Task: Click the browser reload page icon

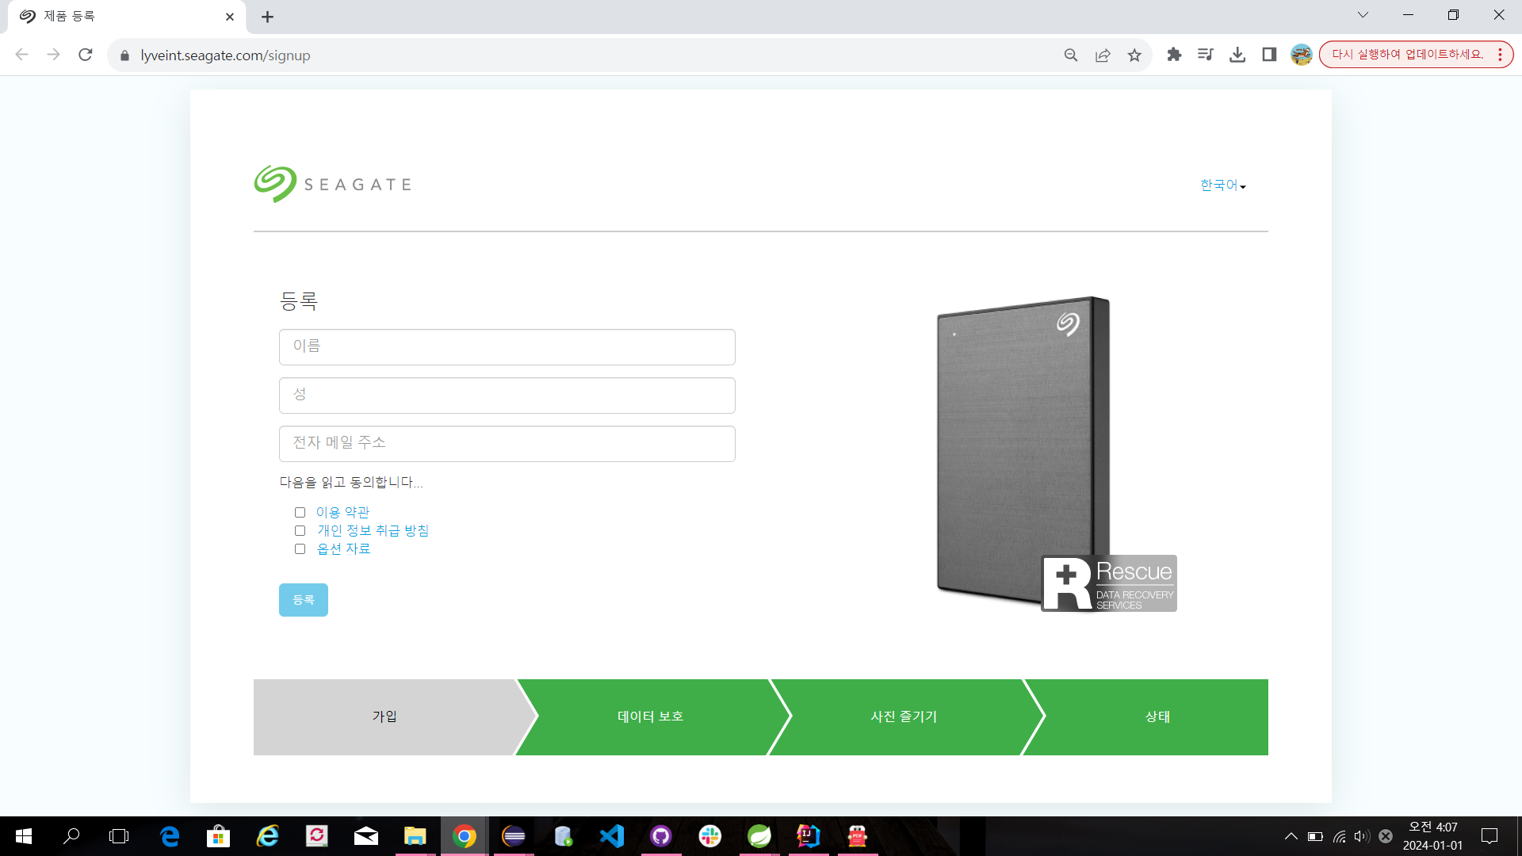Action: click(x=86, y=55)
